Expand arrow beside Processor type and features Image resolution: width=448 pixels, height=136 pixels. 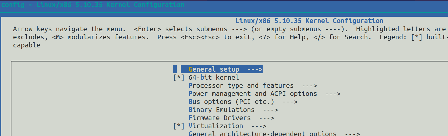[309, 86]
